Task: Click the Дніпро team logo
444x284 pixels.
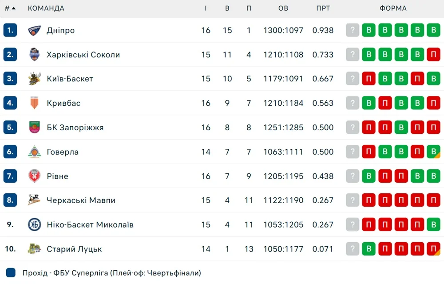Action: point(35,30)
